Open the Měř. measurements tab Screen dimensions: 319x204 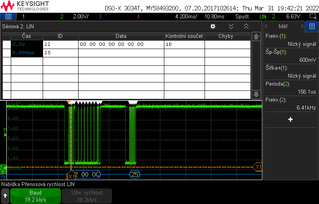(284, 26)
